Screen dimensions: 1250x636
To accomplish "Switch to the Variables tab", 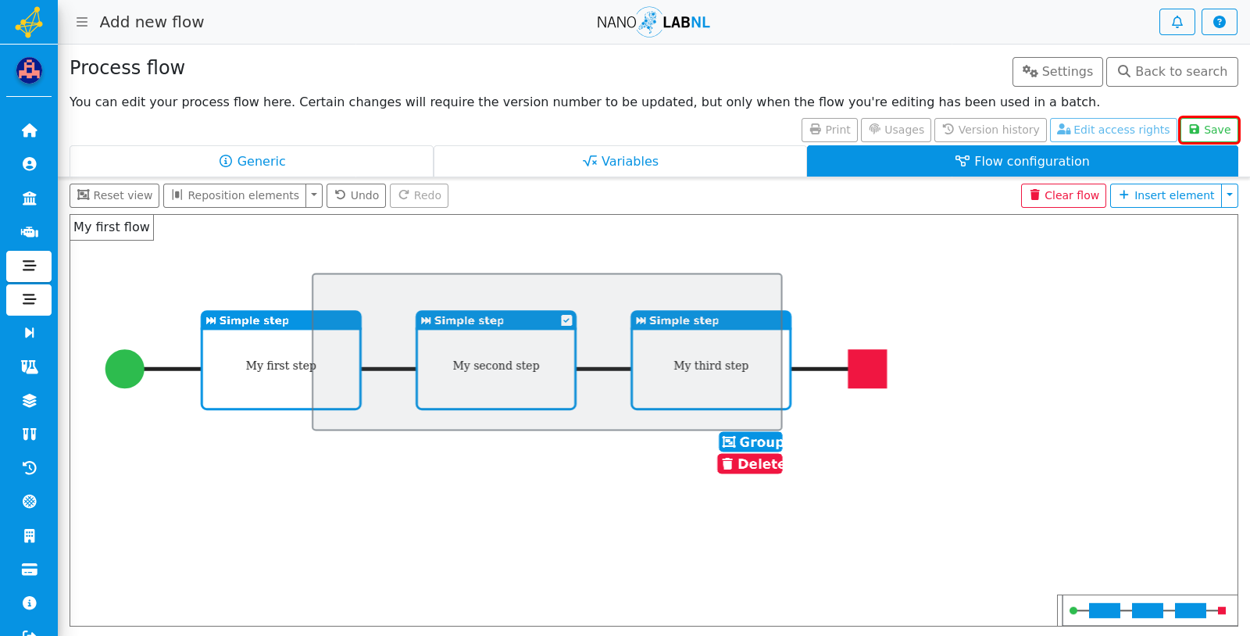I will (620, 161).
